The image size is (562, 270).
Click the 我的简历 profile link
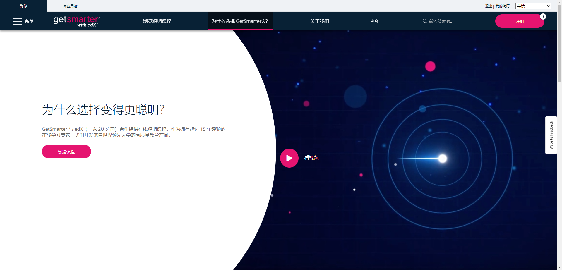pyautogui.click(x=503, y=6)
